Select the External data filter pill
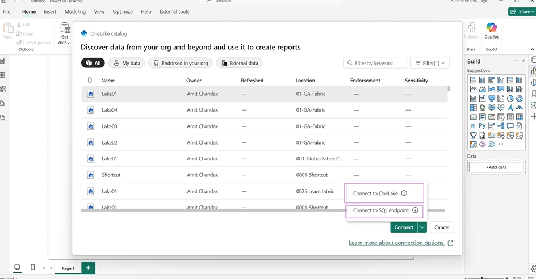The height and width of the screenshot is (279, 536). [239, 63]
